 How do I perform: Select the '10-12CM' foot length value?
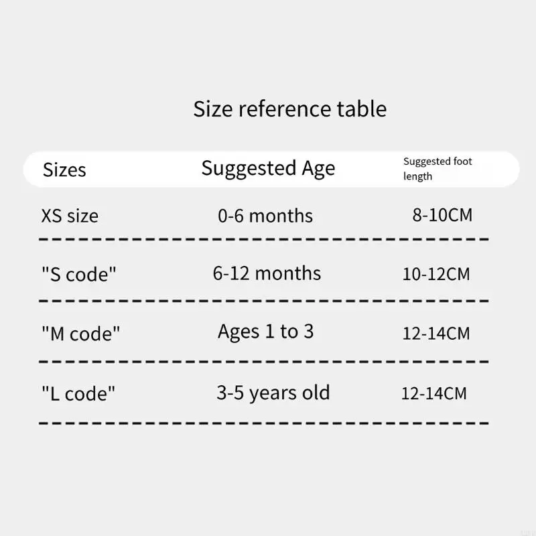point(436,274)
